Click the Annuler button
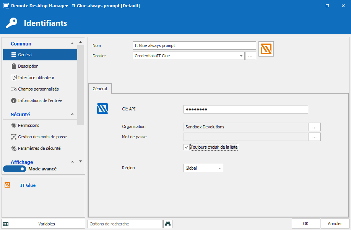The width and height of the screenshot is (351, 230). click(x=335, y=224)
